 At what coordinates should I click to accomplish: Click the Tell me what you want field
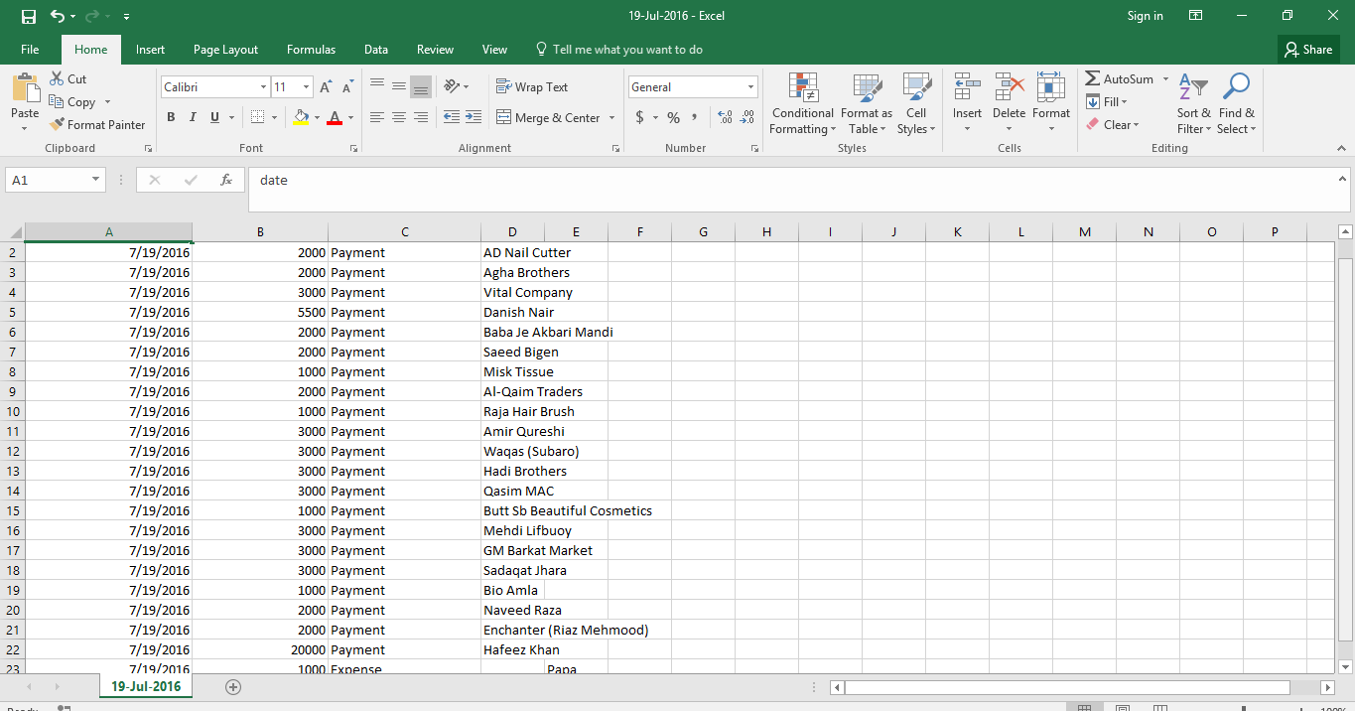pyautogui.click(x=618, y=50)
